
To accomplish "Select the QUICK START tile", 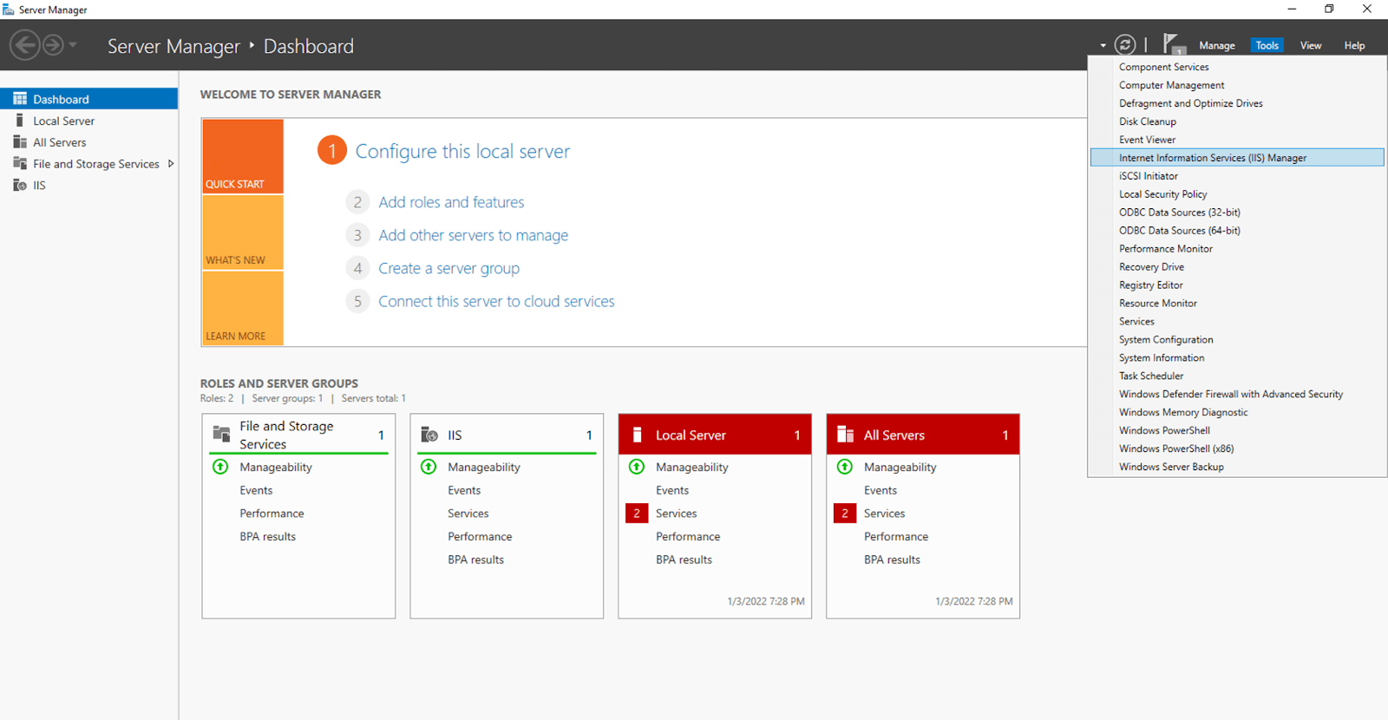I will point(243,156).
